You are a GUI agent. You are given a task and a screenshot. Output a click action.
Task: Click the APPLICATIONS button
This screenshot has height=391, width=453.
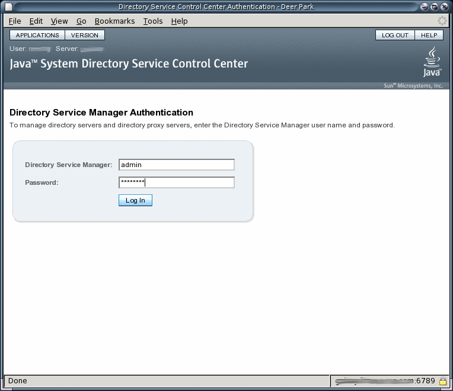coord(37,35)
